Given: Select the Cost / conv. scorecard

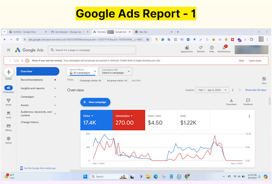Looking at the screenshot, I should [x=161, y=120].
